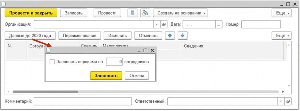Screen dimensions: 300x111
Task: Click the table's horizontal scrollbar thumb
Action: (x=45, y=91)
